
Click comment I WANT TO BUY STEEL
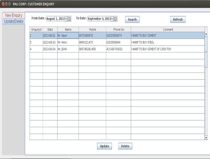(168, 42)
